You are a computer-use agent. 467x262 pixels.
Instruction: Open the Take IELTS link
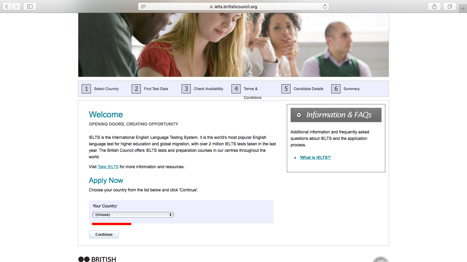coord(108,167)
